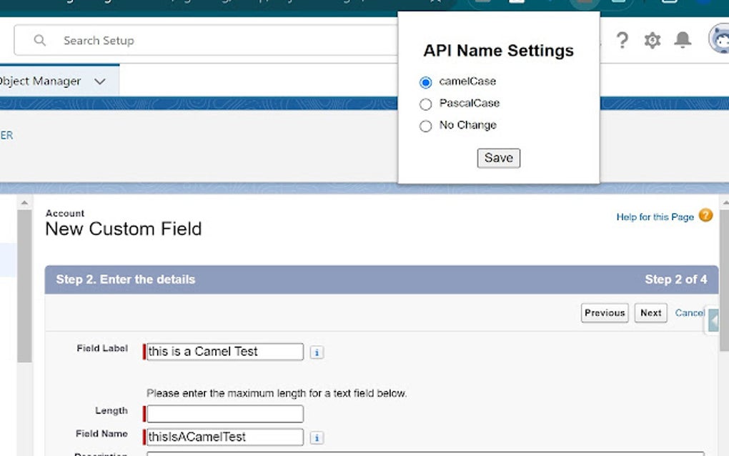Click the info icon beside Field Label

click(317, 352)
